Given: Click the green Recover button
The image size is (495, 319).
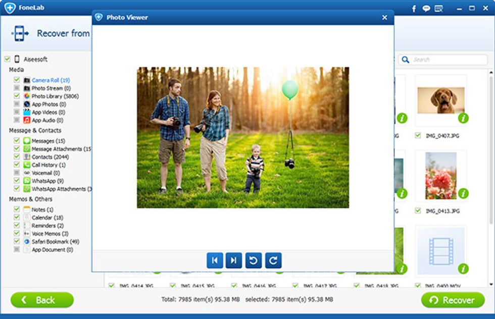Looking at the screenshot, I should (x=453, y=300).
